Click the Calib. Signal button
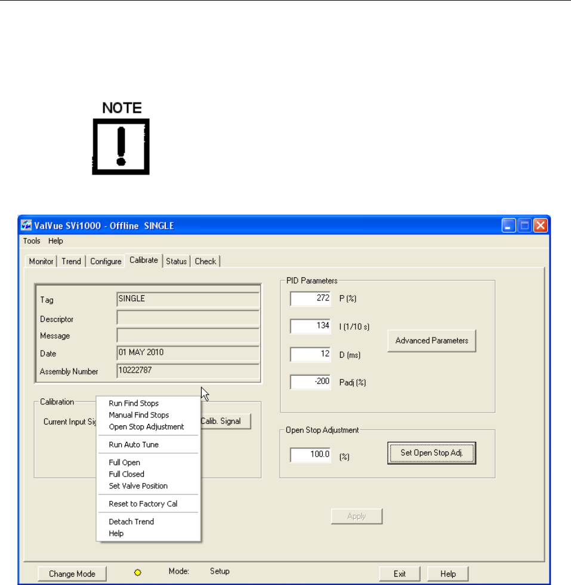The image size is (571, 585). coord(226,421)
